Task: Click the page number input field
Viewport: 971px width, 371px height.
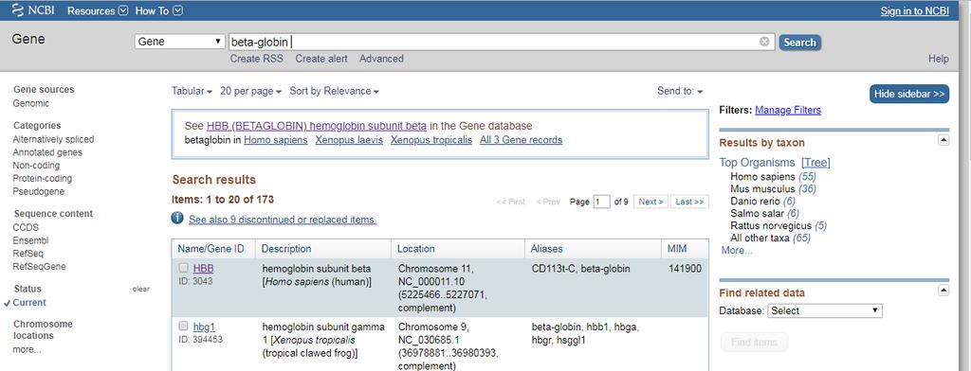Action: click(x=601, y=202)
